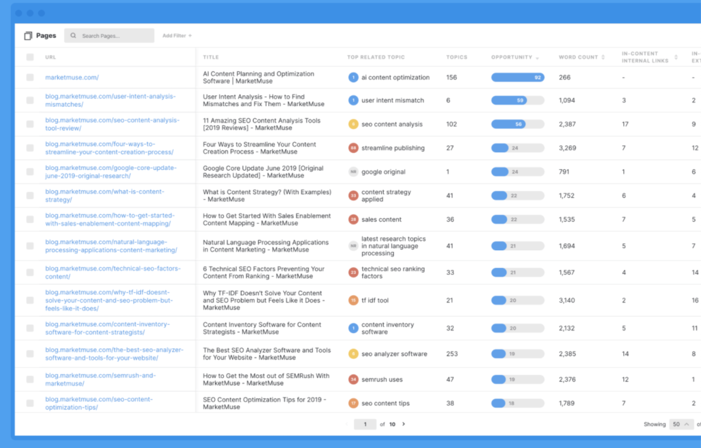Tick checkbox for four-ways-to-streamline row
Screen dimensions: 701x448
click(30, 148)
